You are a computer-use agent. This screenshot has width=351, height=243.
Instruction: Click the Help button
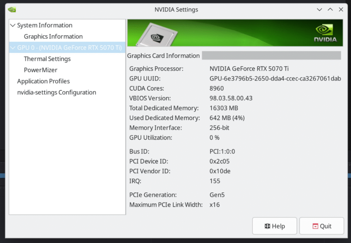coord(275,226)
